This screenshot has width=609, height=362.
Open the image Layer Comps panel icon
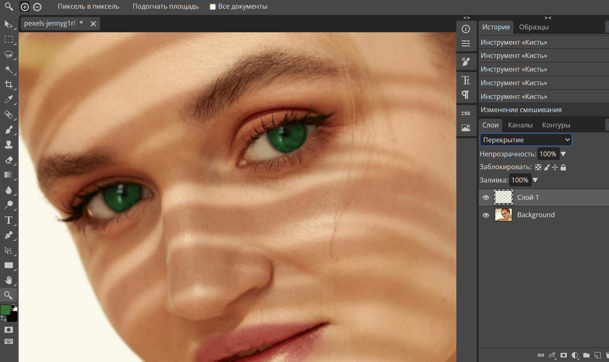pyautogui.click(x=466, y=128)
